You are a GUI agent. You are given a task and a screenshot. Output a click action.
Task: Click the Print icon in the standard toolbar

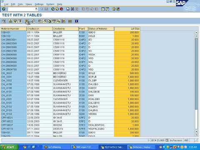click(x=68, y=9)
